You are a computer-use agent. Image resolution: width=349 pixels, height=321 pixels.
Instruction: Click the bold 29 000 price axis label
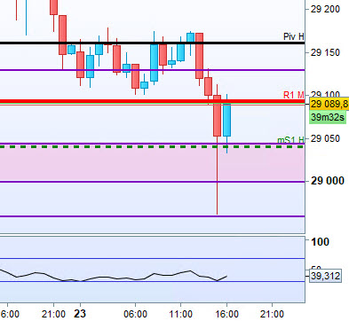(328, 181)
